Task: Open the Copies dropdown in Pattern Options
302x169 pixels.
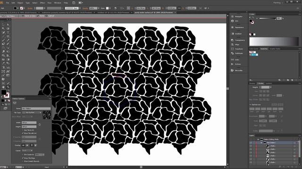Action: (27, 151)
